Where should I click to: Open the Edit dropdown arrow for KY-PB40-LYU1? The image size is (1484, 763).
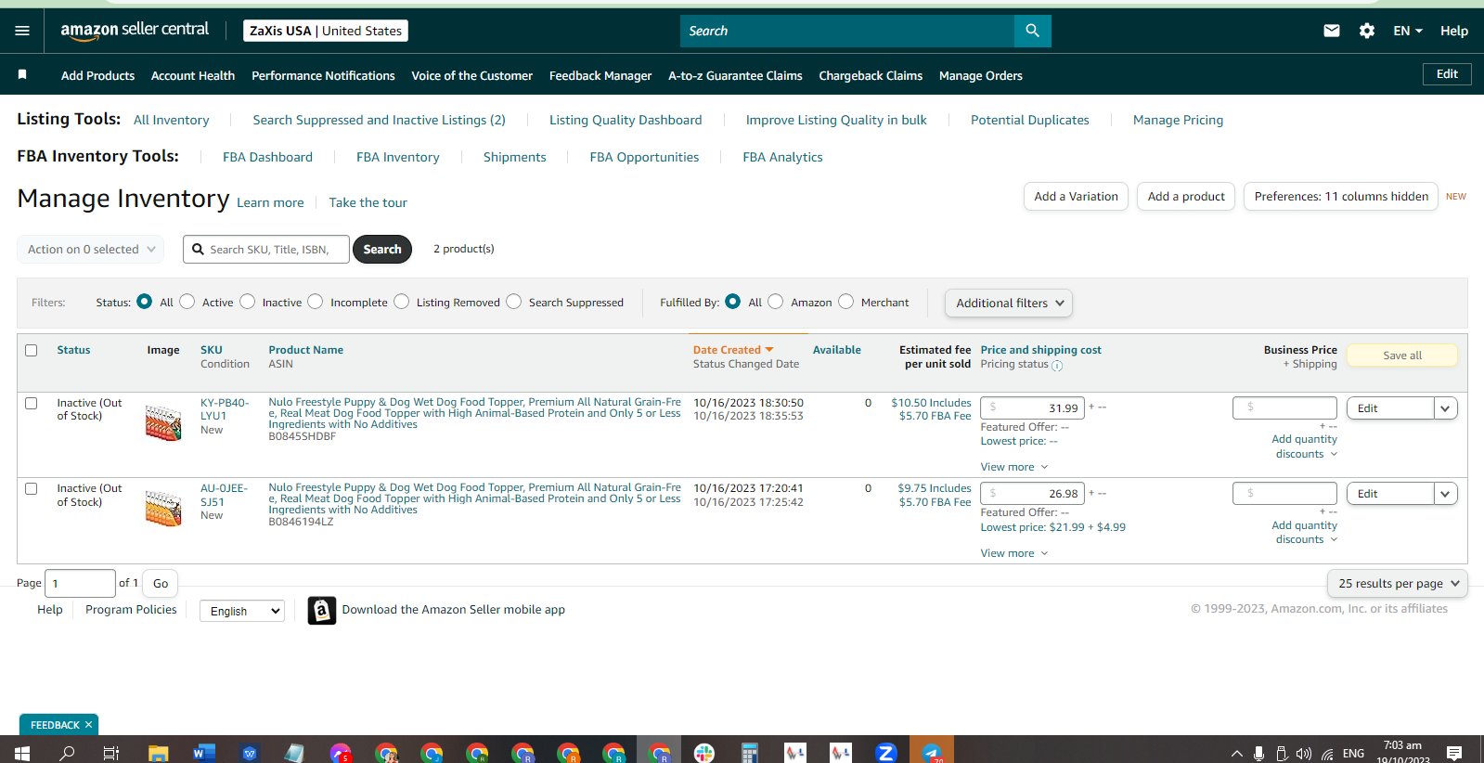click(x=1445, y=408)
